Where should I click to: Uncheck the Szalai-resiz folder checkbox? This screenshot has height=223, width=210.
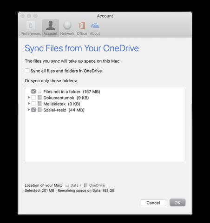tap(33, 110)
